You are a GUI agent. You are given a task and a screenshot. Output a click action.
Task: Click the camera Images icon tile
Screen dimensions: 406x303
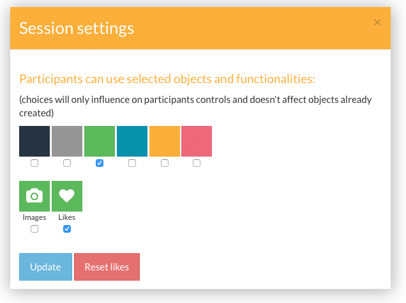point(34,196)
